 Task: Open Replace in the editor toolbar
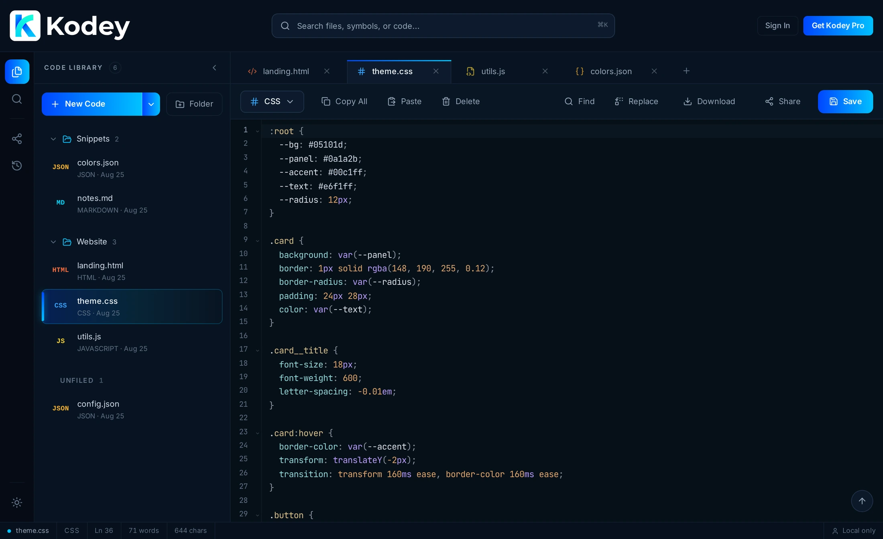[x=637, y=101]
